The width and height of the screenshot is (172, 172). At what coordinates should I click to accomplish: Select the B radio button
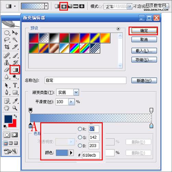click(80, 146)
